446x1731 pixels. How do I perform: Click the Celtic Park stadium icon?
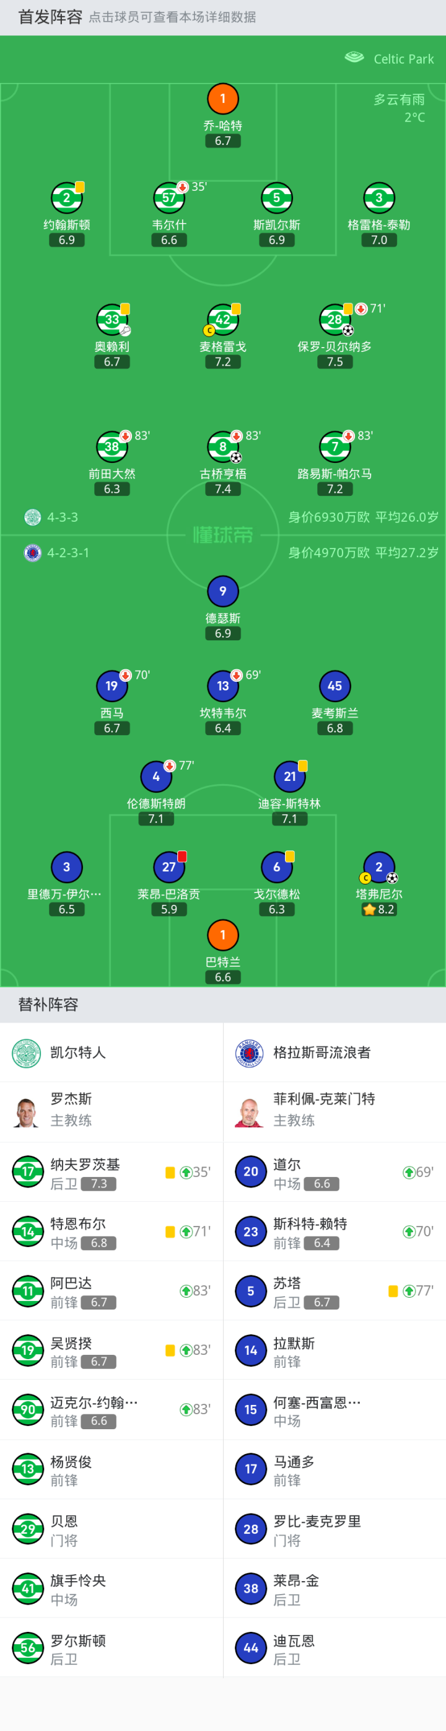(354, 58)
